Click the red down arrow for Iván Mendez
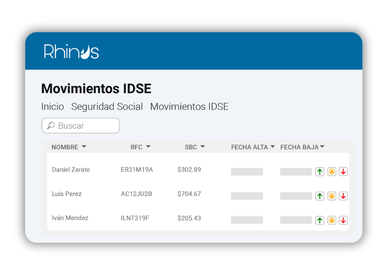Screen dimensions: 389x273 tap(343, 220)
